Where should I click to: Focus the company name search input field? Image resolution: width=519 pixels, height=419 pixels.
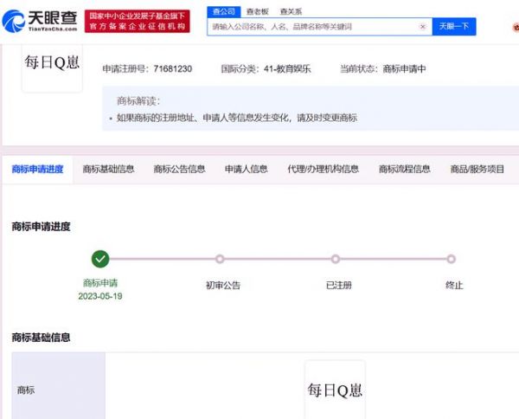click(x=313, y=27)
